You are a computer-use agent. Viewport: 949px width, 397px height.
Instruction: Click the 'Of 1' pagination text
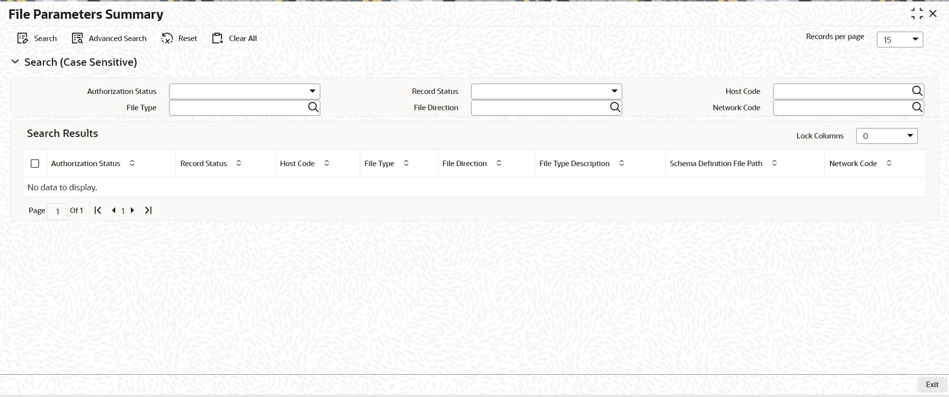(x=77, y=211)
